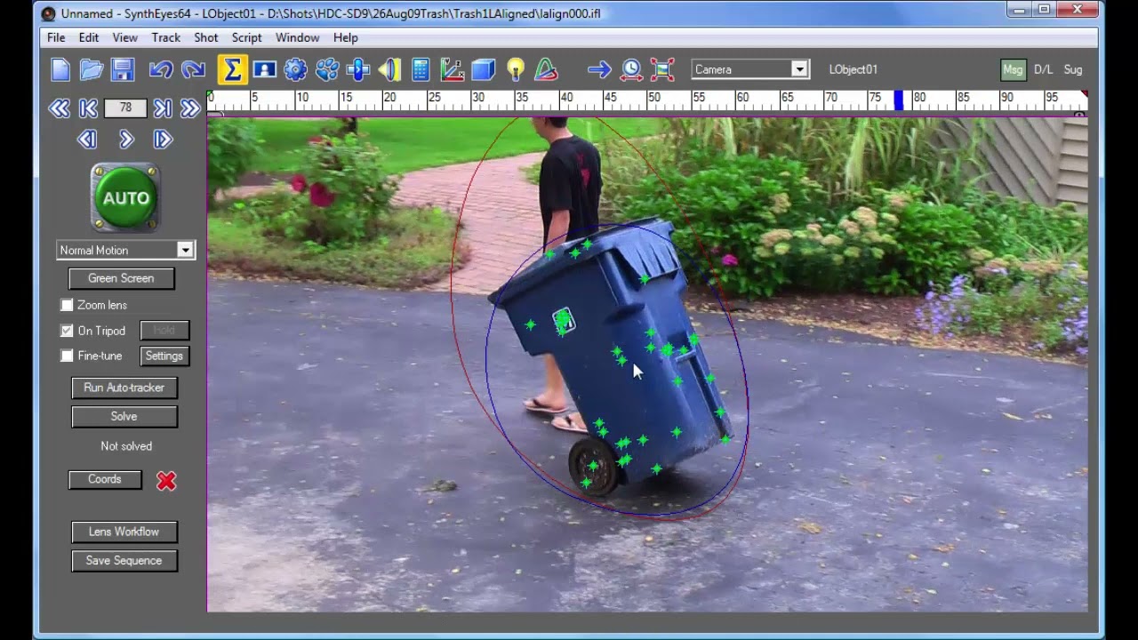The height and width of the screenshot is (640, 1138).
Task: Click the clock timing icon
Action: pyautogui.click(x=631, y=69)
